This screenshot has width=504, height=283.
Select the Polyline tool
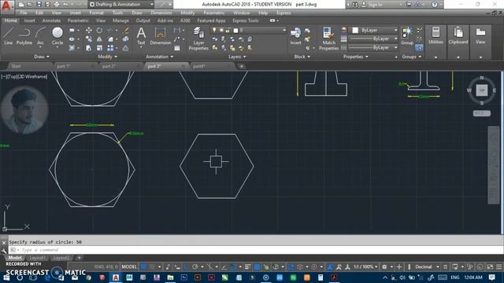24,35
